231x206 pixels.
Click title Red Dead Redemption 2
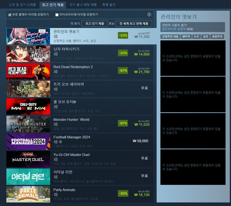pyautogui.click(x=73, y=67)
